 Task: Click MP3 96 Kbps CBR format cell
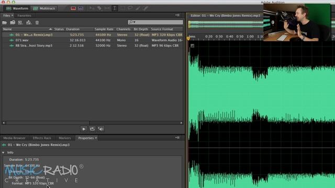pos(165,45)
